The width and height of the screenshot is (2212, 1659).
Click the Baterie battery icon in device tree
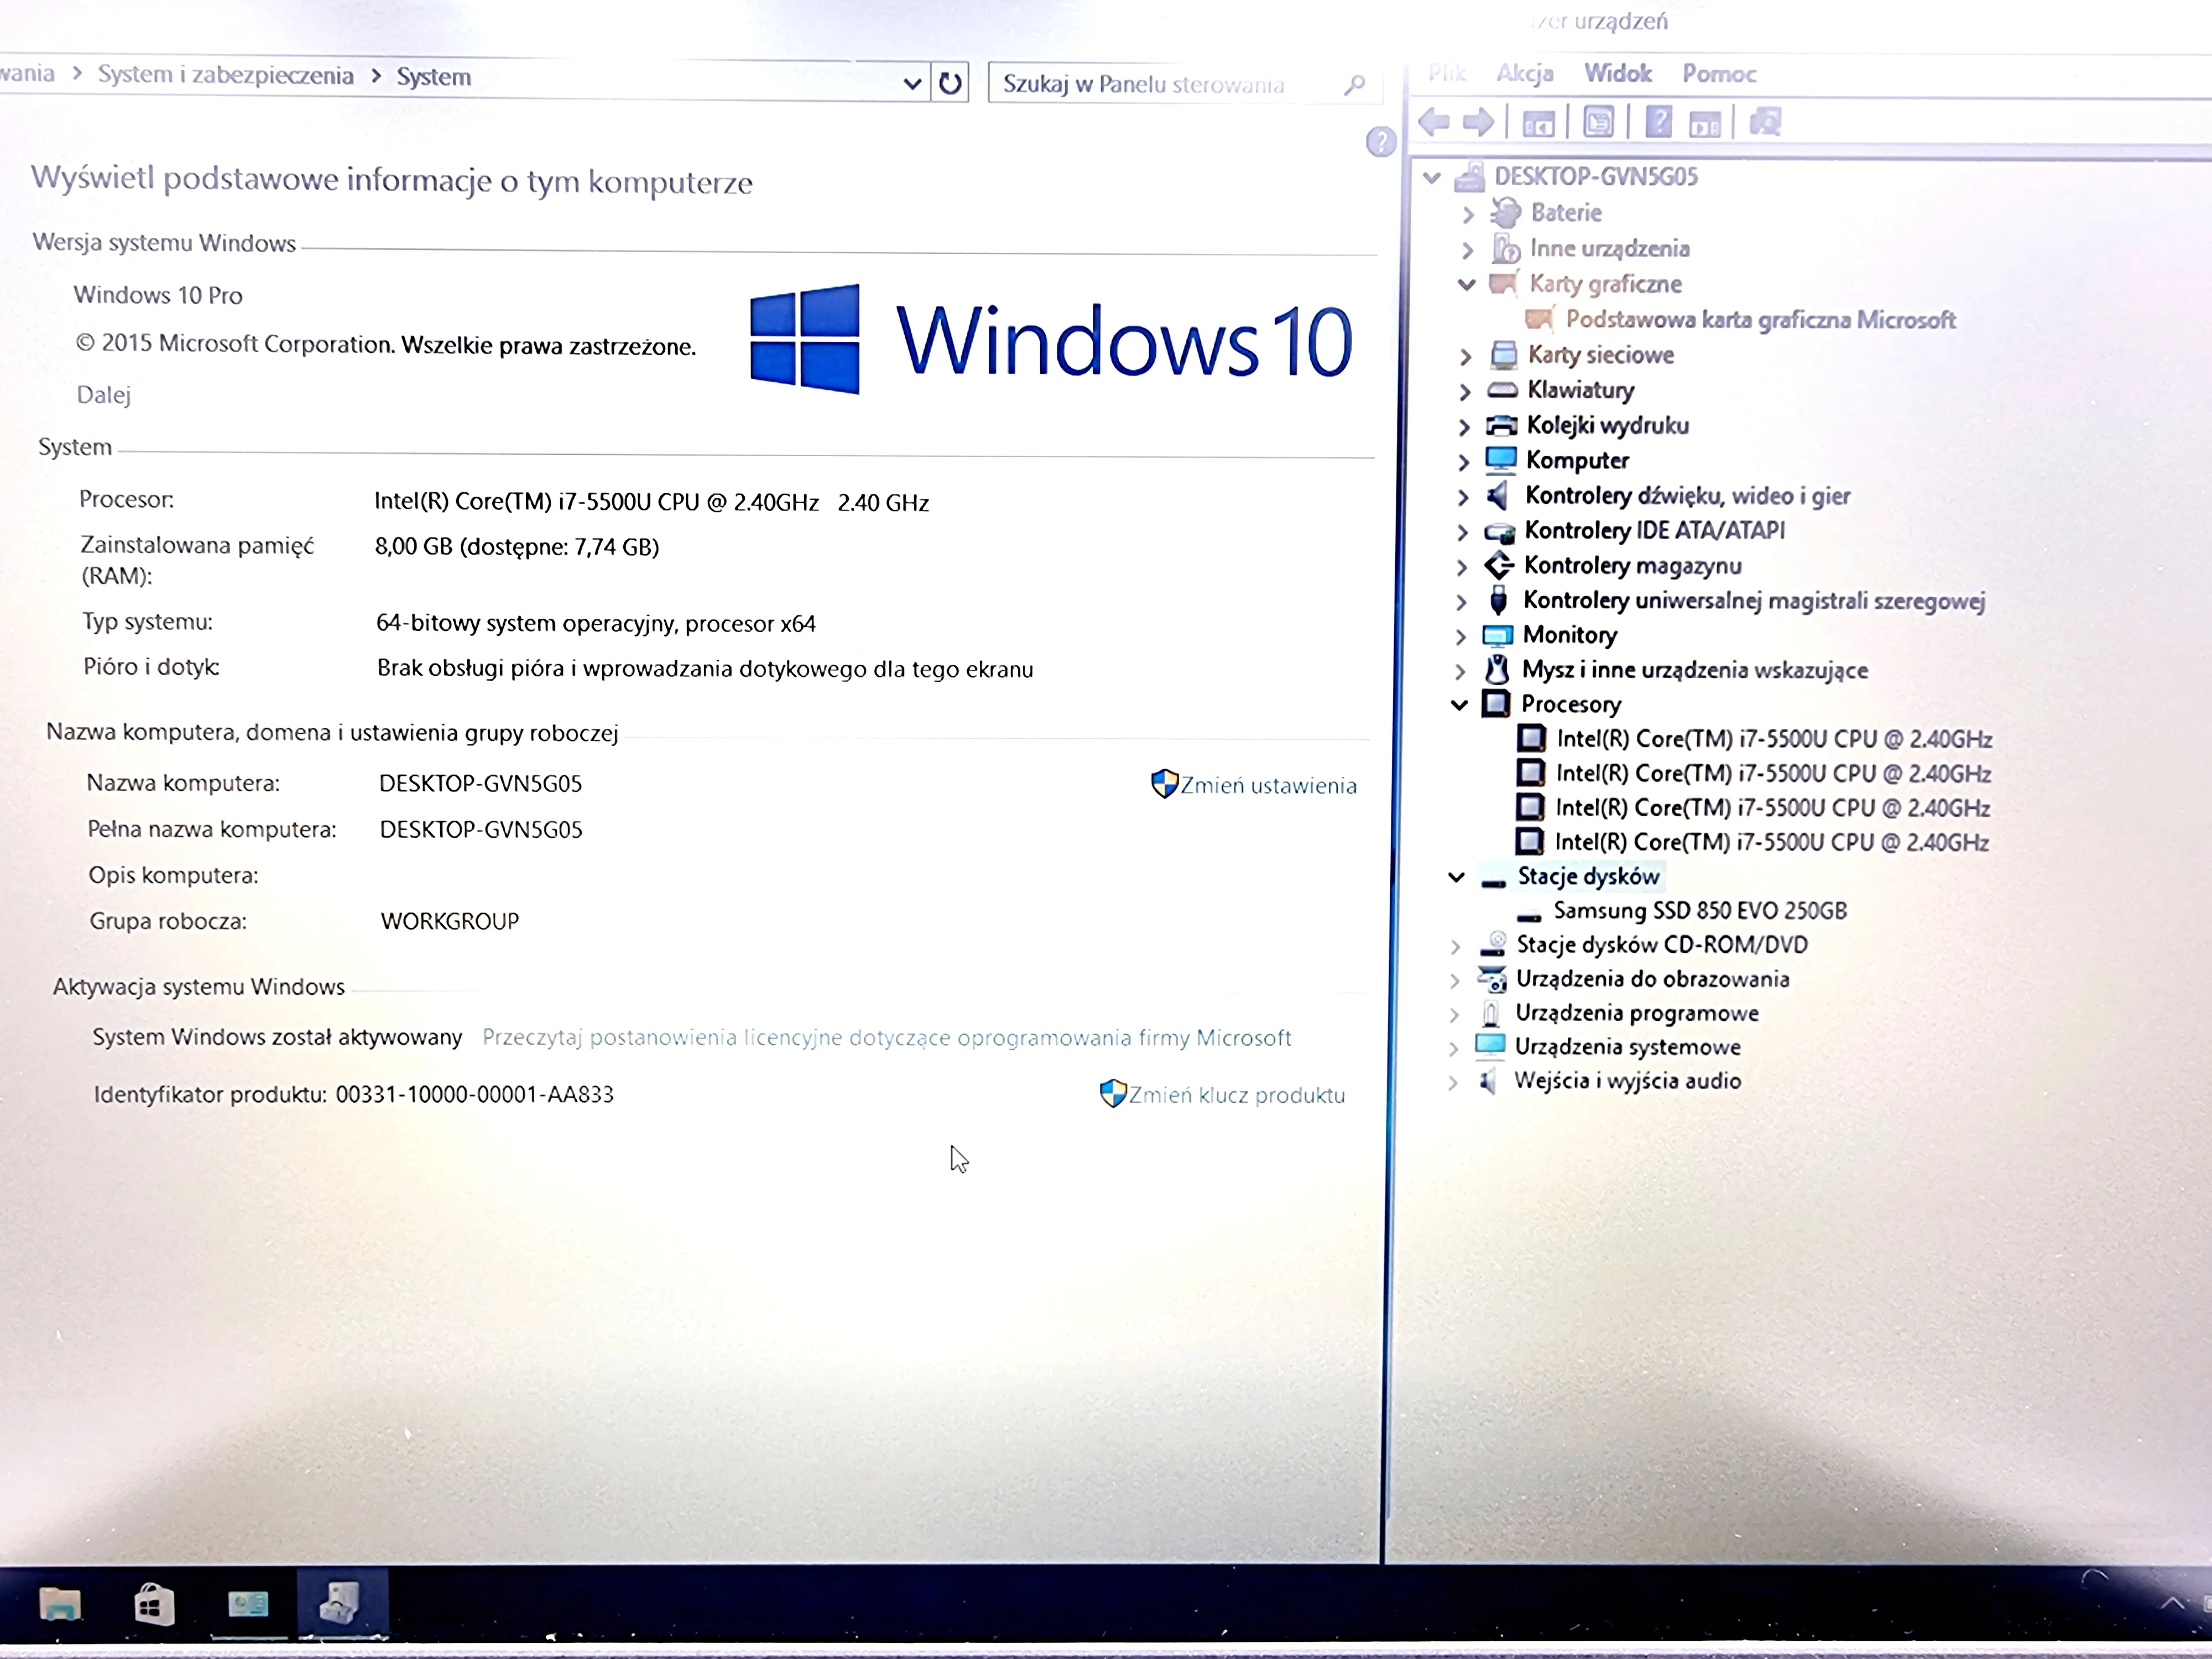pyautogui.click(x=1505, y=213)
